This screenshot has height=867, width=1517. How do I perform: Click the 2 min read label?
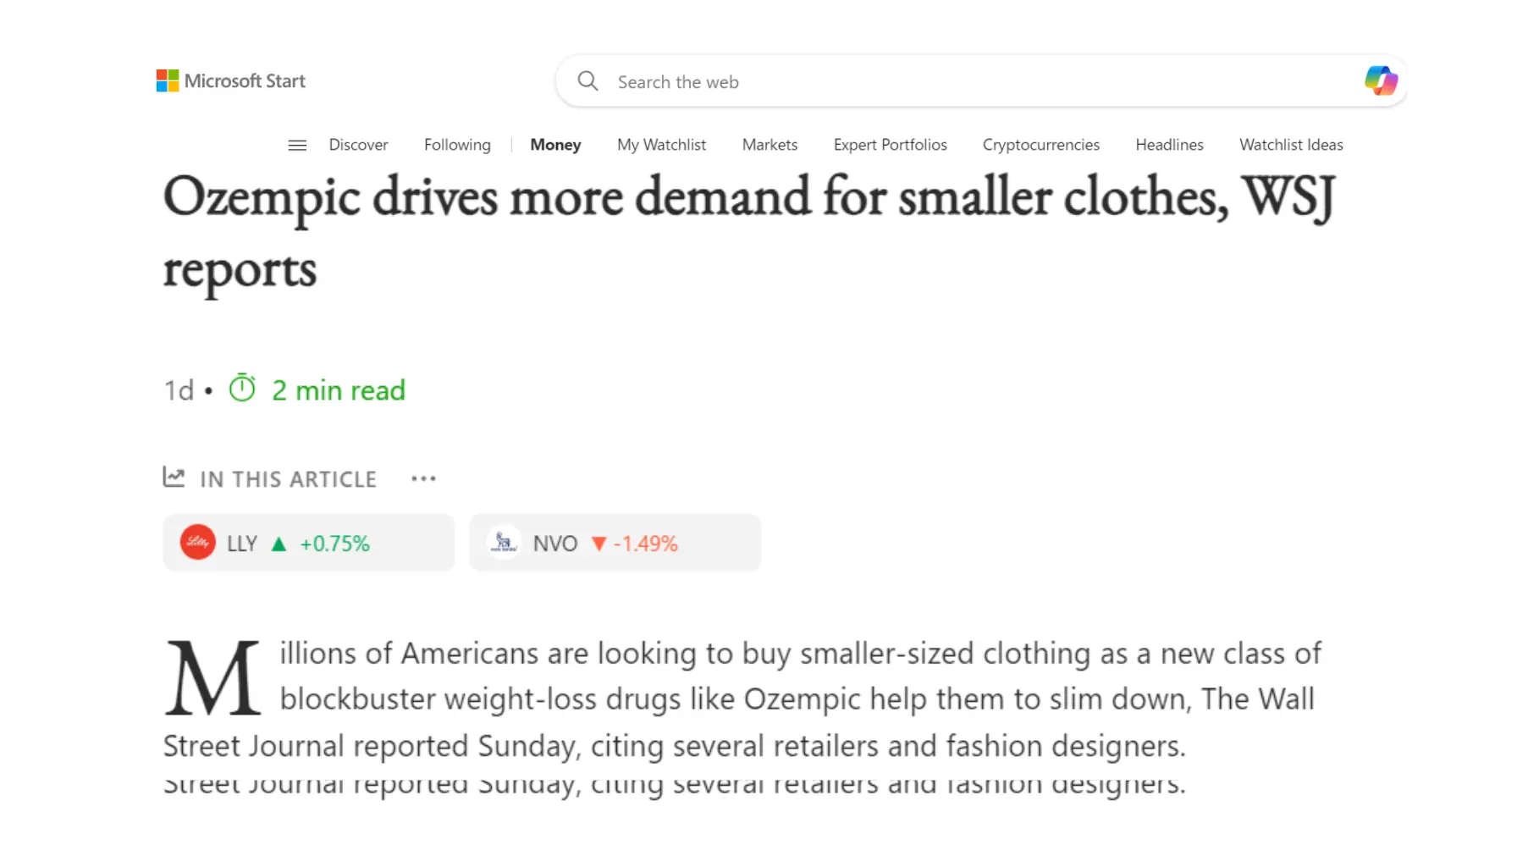pos(339,390)
